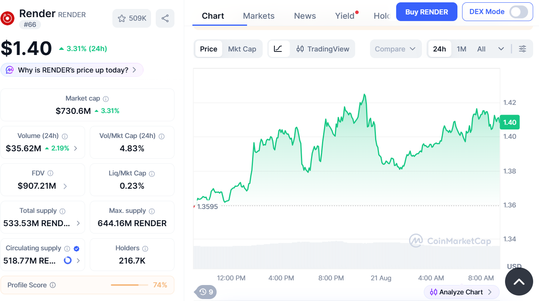The width and height of the screenshot is (539, 301).
Task: Switch to the partially hidden Holders tab
Action: (x=382, y=16)
